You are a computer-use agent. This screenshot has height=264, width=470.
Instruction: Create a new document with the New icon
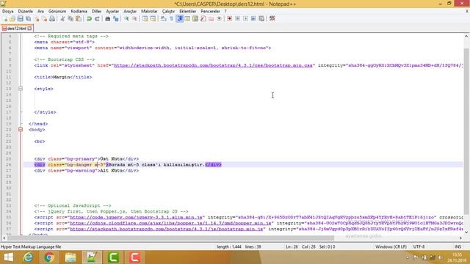(x=5, y=18)
